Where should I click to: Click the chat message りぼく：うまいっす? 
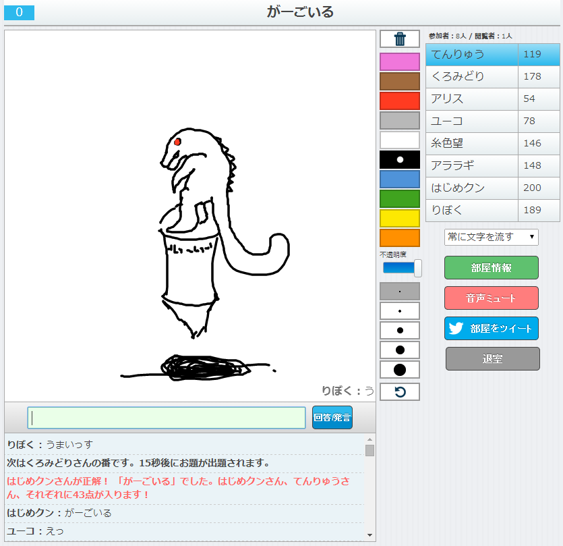pos(50,445)
